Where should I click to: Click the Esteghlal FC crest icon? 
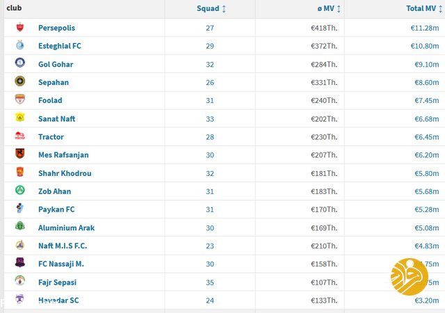coord(19,46)
